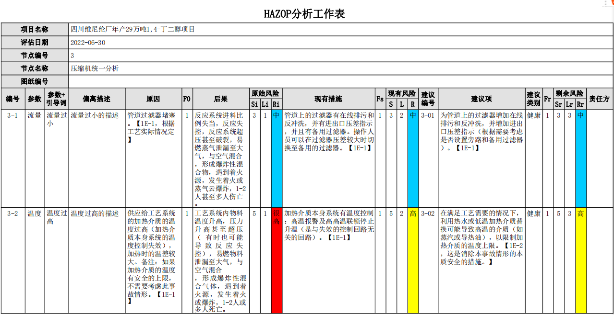Select recommendation number 3-02
The height and width of the screenshot is (315, 614).
pyautogui.click(x=428, y=260)
